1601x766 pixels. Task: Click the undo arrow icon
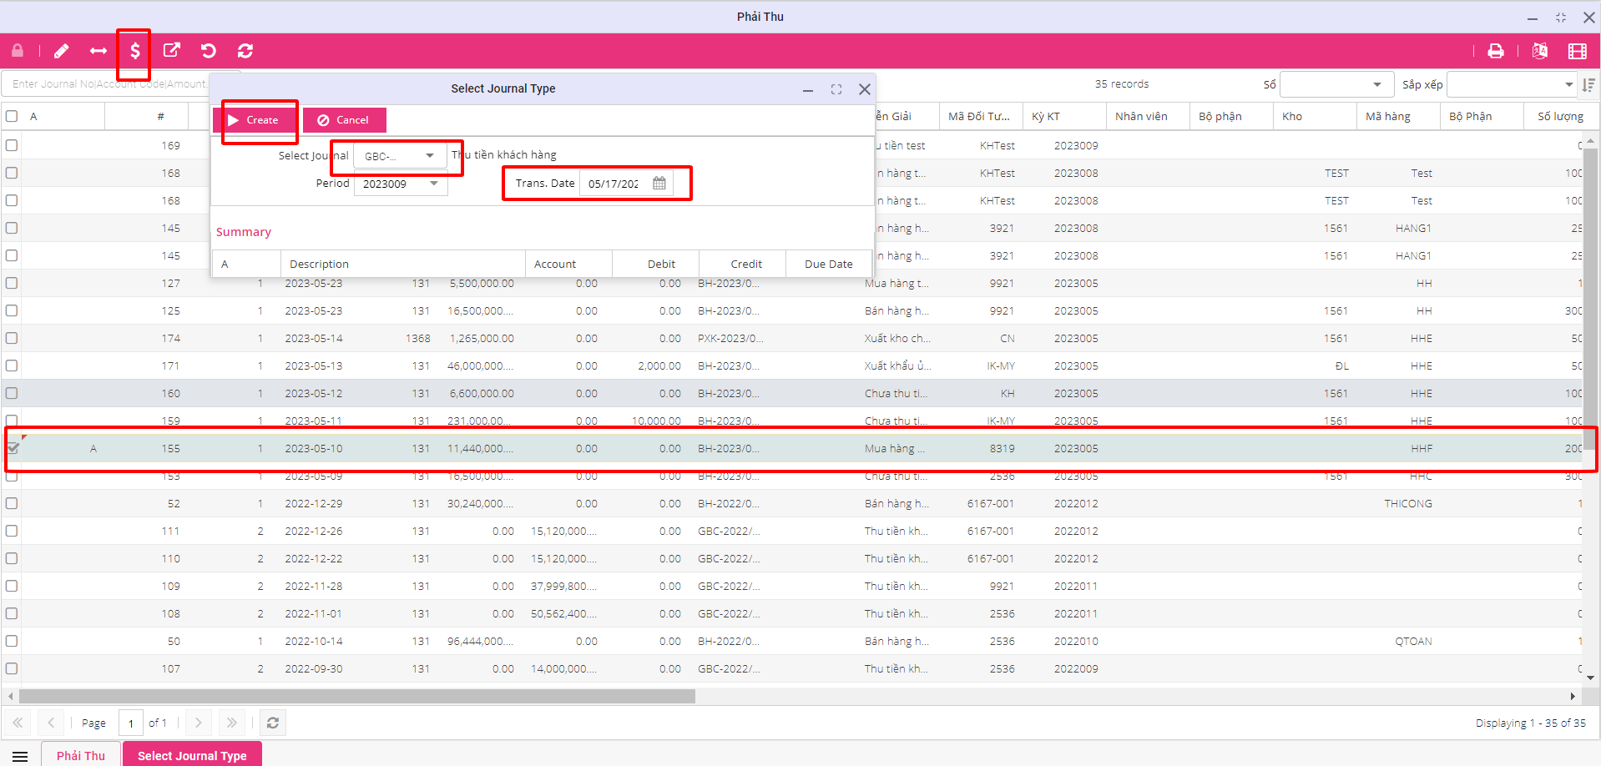[209, 51]
